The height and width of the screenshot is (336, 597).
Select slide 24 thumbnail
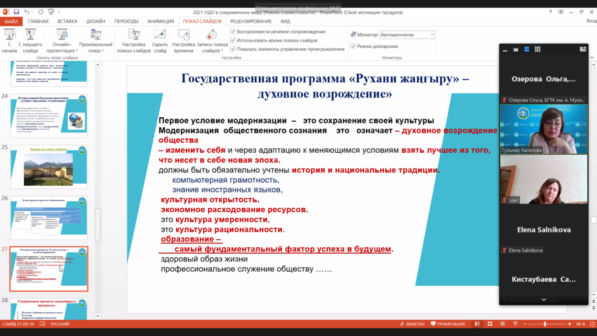(x=49, y=116)
